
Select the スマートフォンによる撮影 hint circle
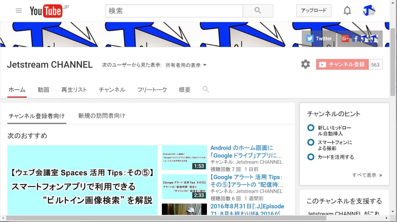tap(311, 143)
